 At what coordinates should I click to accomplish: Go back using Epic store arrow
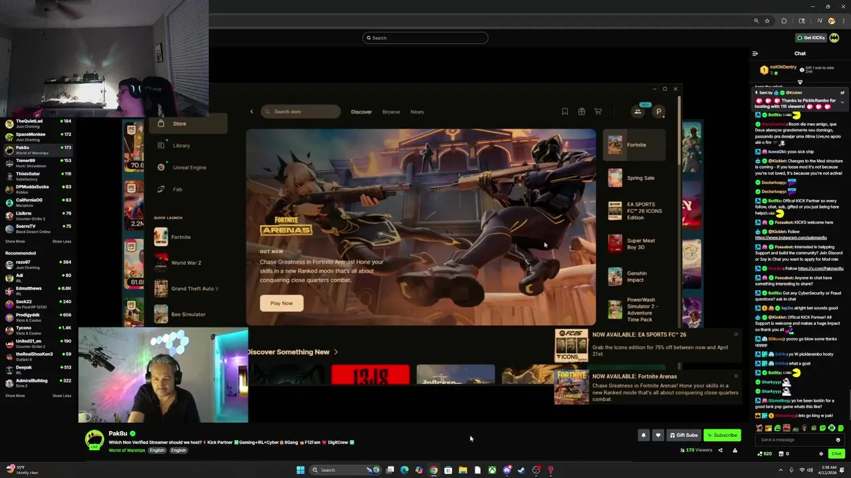(x=251, y=112)
